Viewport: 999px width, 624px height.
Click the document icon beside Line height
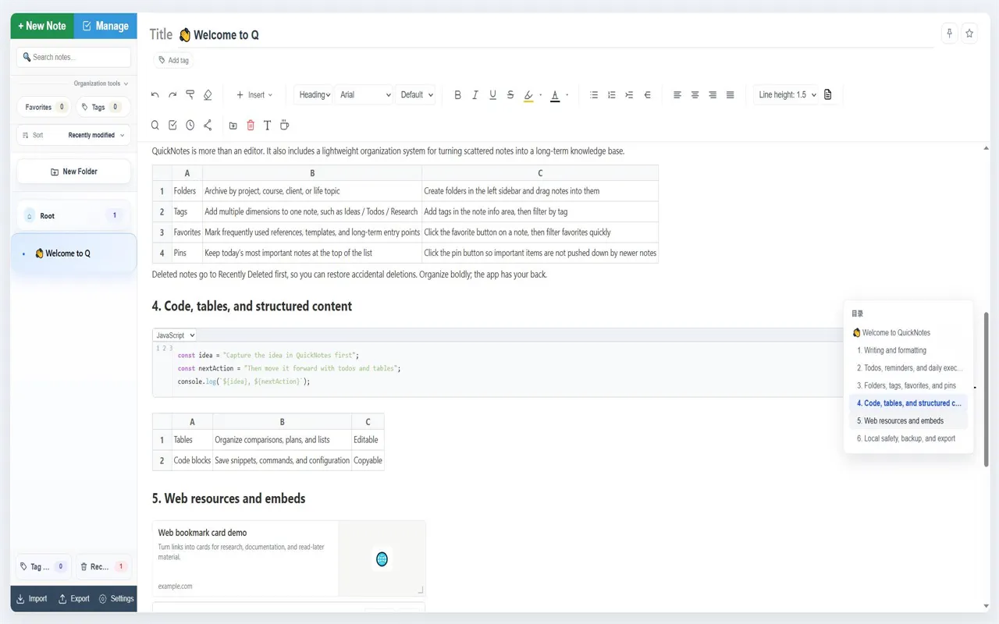[x=828, y=94]
